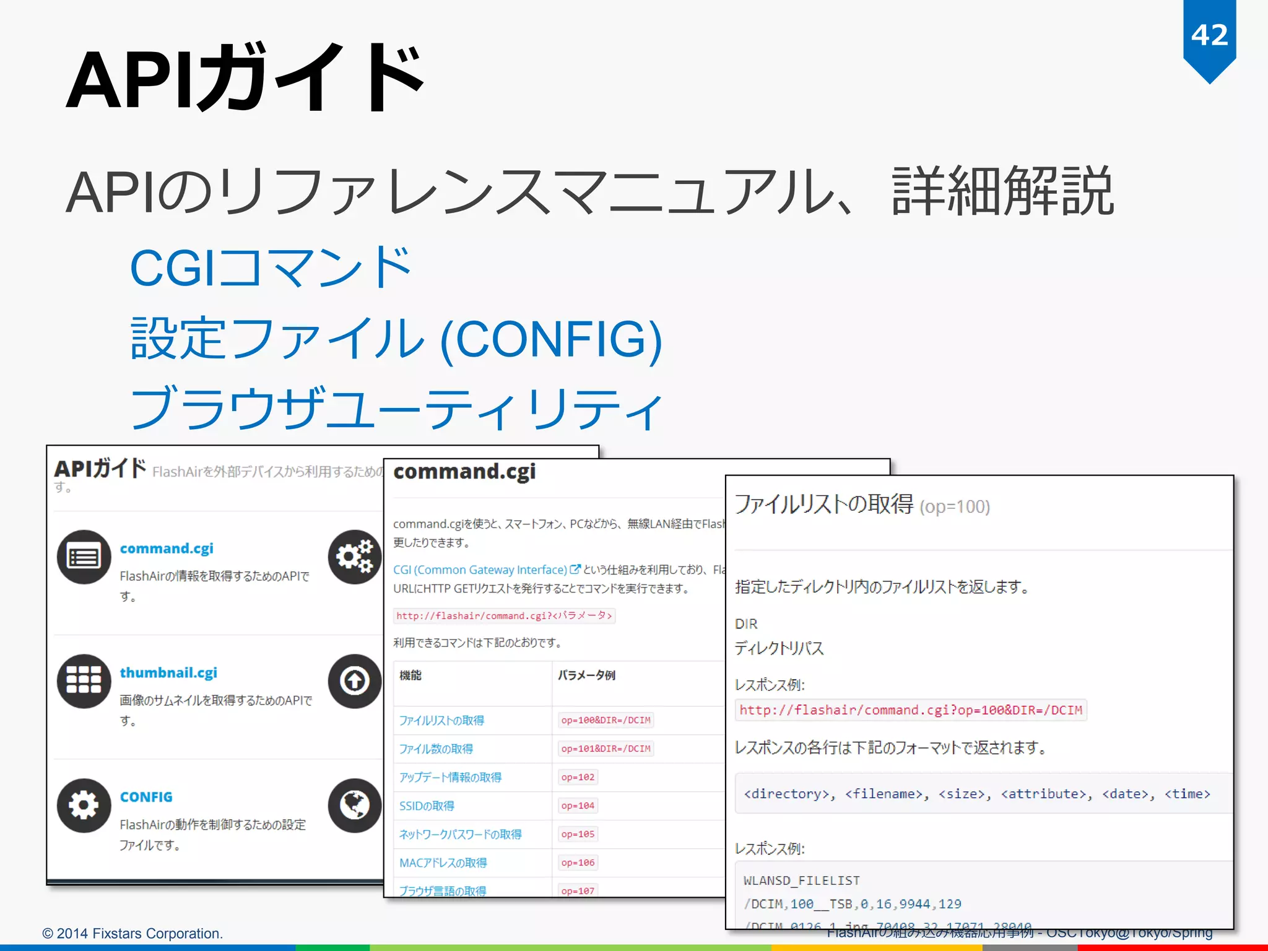Image resolution: width=1268 pixels, height=951 pixels.
Task: Click the © 2014 Fixstars Corporation footer
Action: (132, 934)
